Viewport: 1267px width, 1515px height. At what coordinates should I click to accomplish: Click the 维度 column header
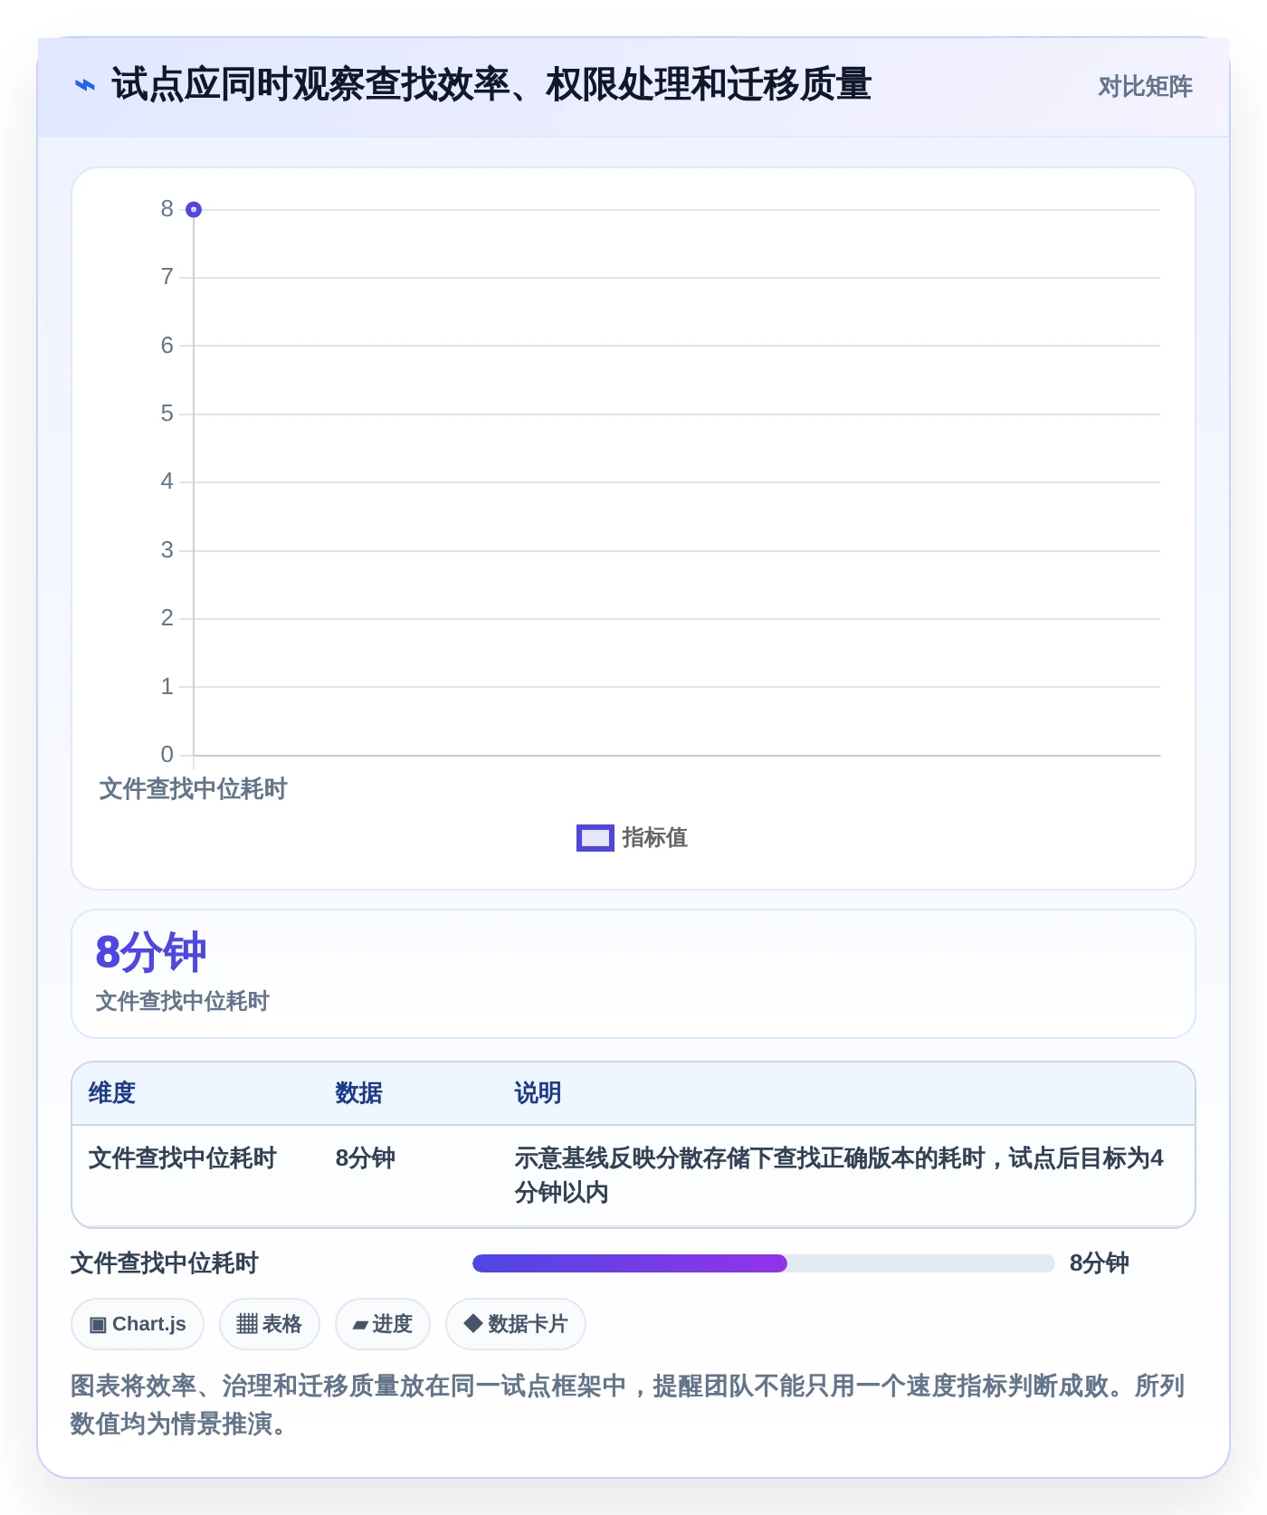112,1093
